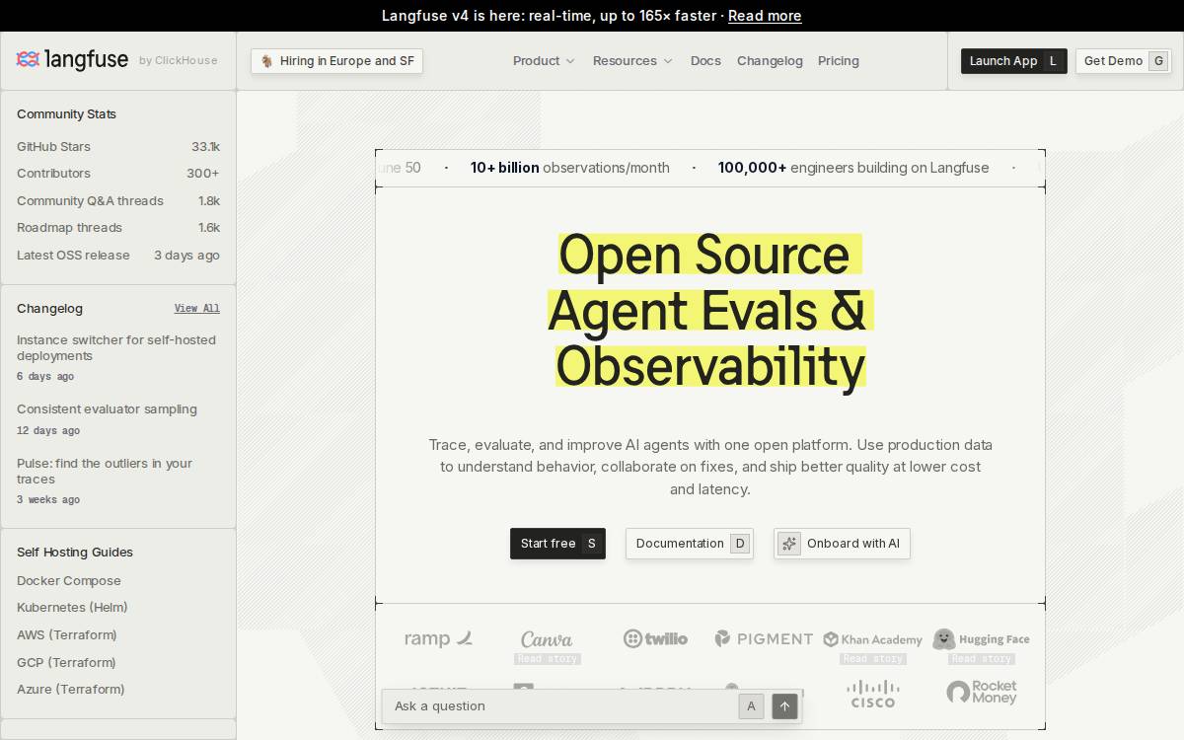Open GitHub Stars stat
The image size is (1184, 740).
118,147
